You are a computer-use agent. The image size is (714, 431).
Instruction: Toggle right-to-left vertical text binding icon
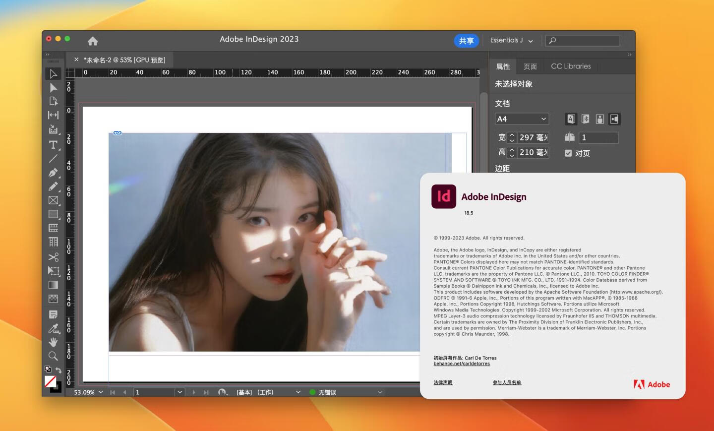click(x=586, y=119)
